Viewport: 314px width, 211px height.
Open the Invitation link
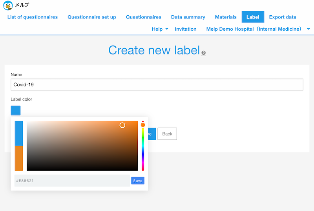(x=185, y=29)
